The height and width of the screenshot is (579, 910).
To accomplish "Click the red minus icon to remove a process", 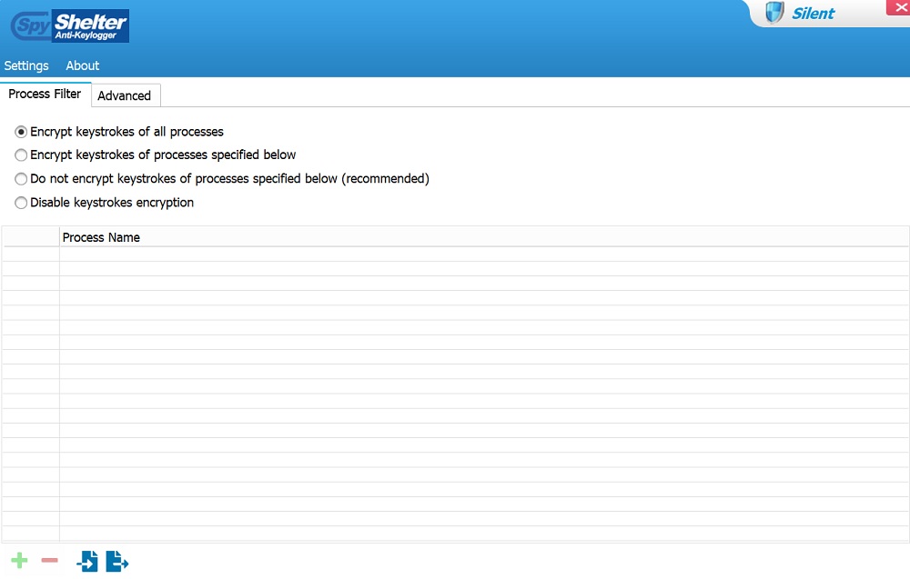I will [49, 561].
